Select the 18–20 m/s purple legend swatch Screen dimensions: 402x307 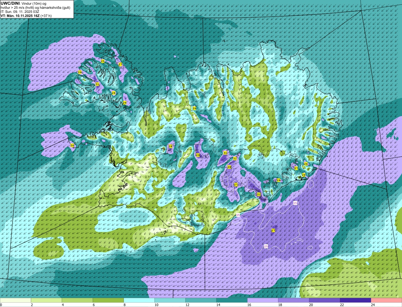click(x=294, y=300)
